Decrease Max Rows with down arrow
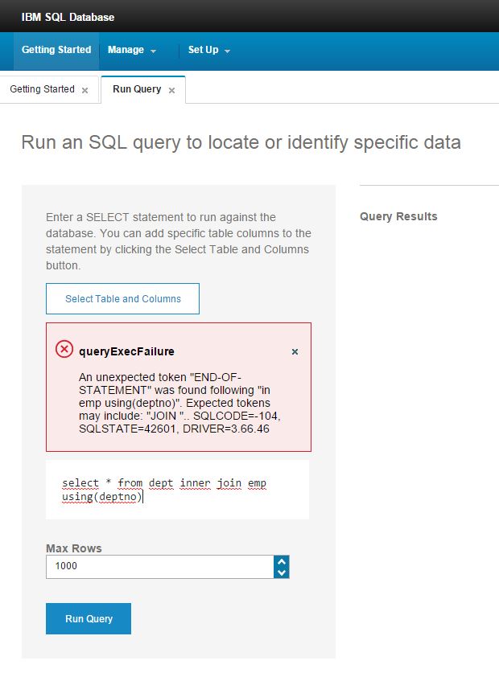Viewport: 499px width, 677px height. pyautogui.click(x=282, y=572)
